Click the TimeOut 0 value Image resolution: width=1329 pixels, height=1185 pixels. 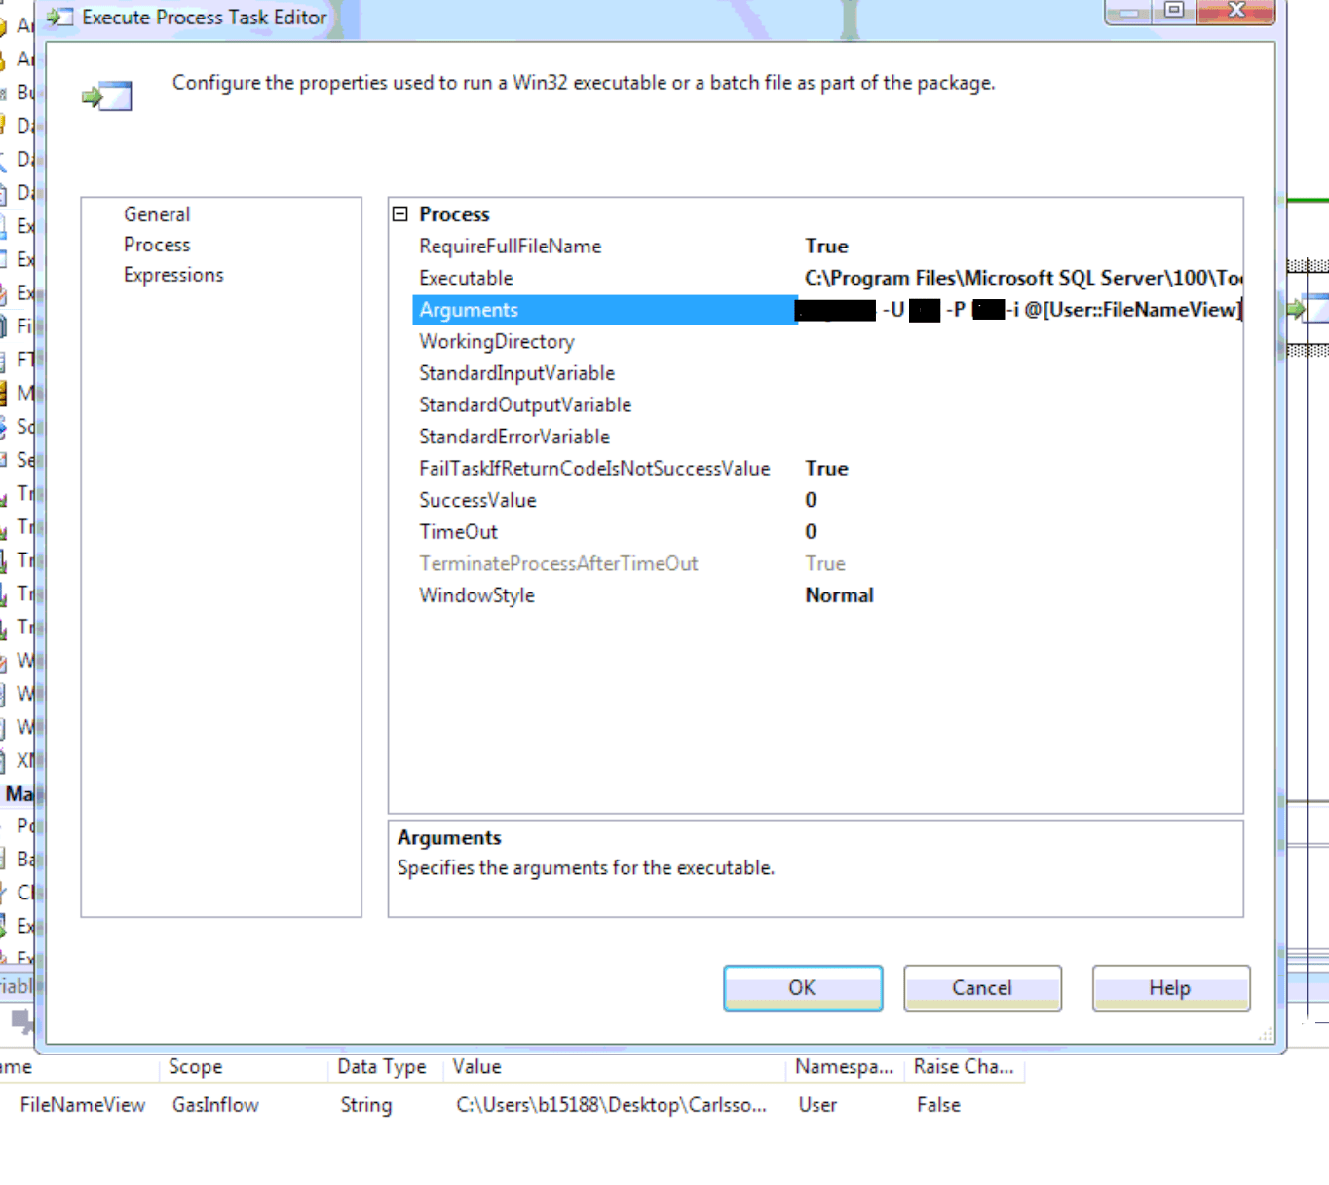pos(811,532)
